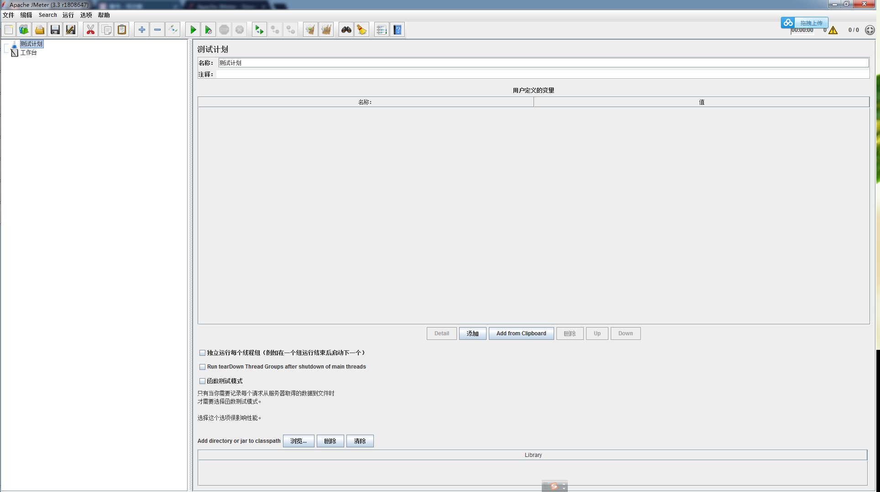Click the Clear All double-broom icon
Image resolution: width=880 pixels, height=492 pixels.
pyautogui.click(x=326, y=30)
